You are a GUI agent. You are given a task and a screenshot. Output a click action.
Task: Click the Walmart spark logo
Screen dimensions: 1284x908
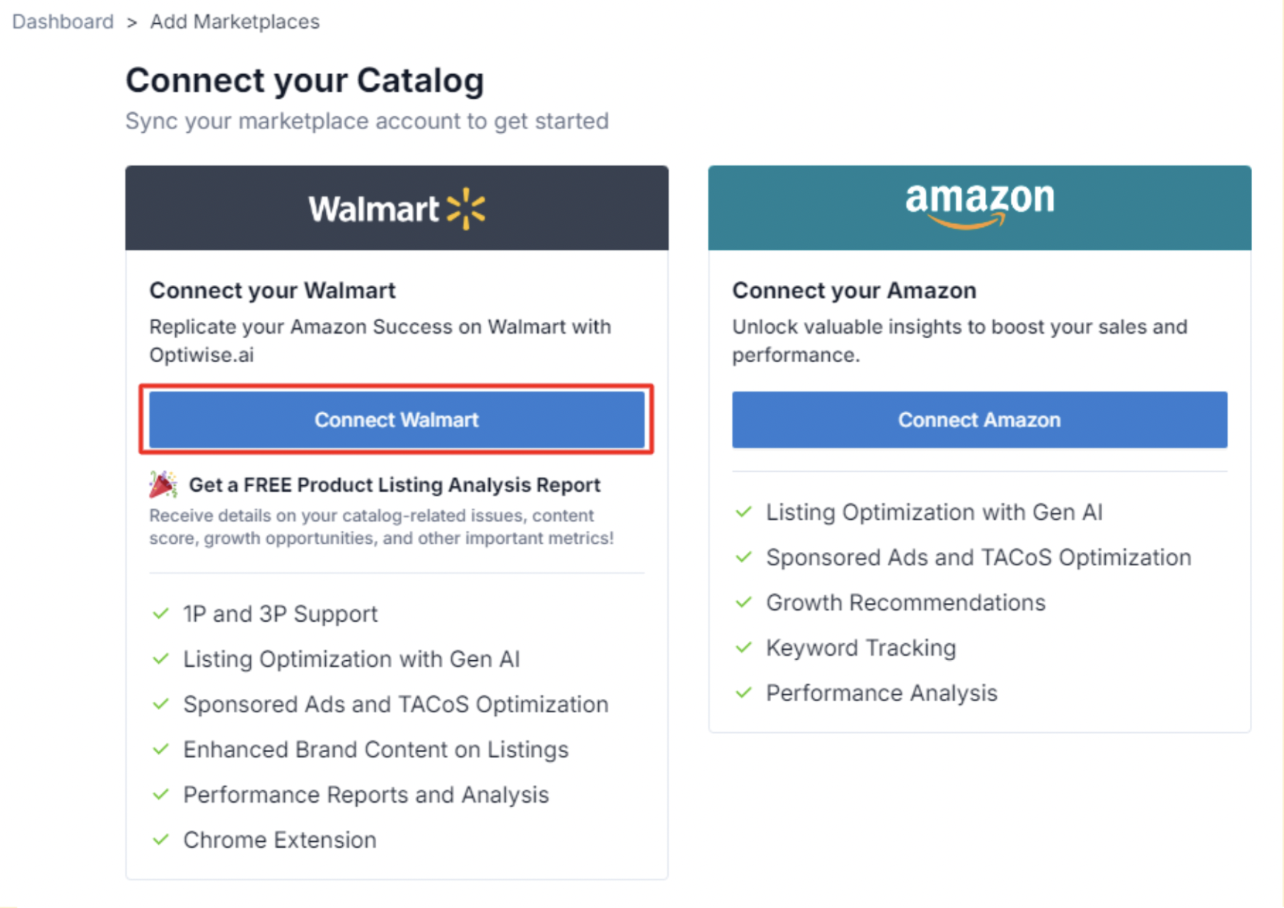[466, 208]
